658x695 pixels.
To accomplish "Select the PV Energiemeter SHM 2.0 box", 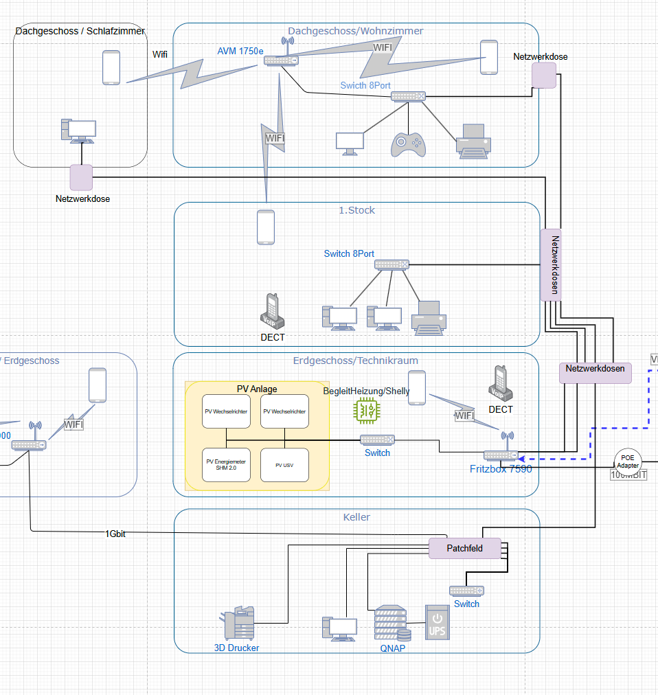I will click(226, 464).
